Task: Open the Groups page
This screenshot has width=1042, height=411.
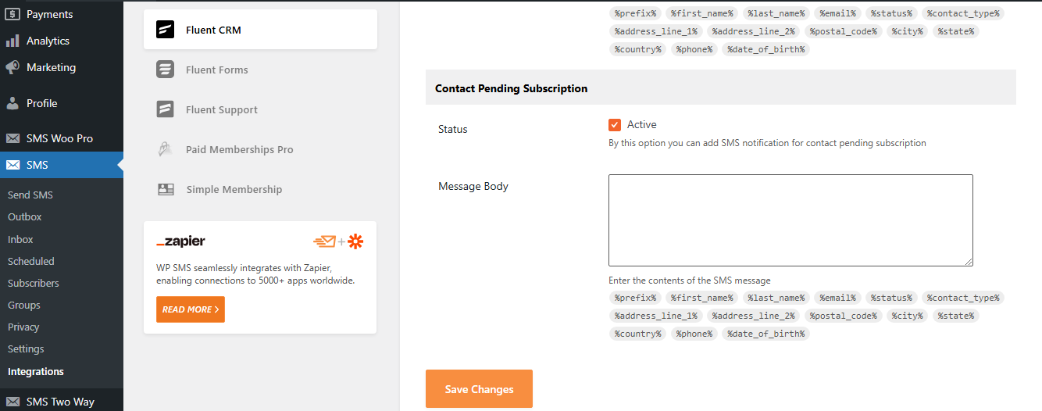Action: point(24,306)
